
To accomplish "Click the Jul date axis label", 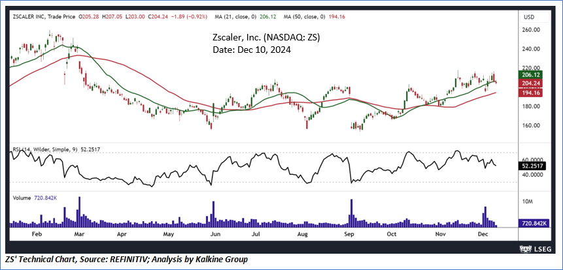I will [x=255, y=234].
